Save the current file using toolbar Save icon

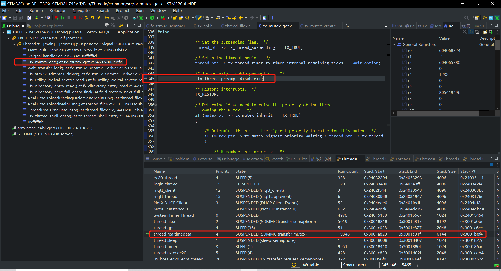[15, 18]
